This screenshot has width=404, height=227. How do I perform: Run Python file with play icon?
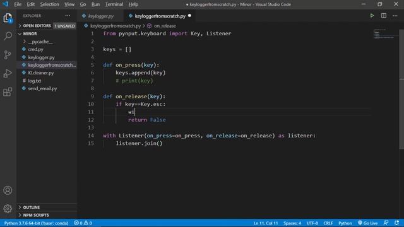[x=372, y=16]
